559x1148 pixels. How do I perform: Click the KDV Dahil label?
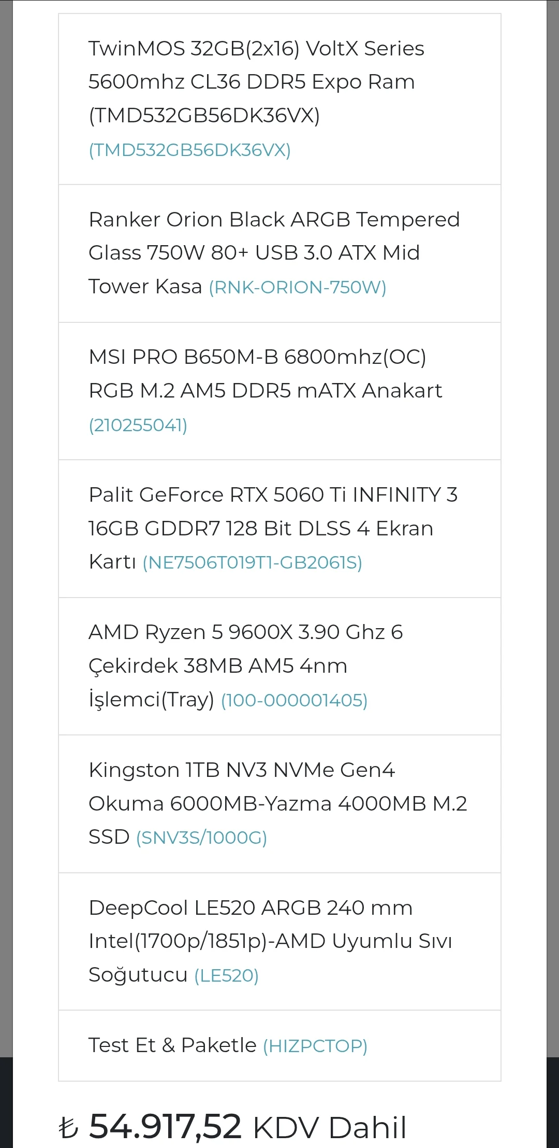coord(329,1128)
